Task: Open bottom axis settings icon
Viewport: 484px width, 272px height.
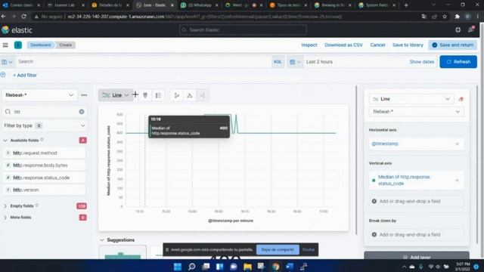Action: tap(190, 95)
